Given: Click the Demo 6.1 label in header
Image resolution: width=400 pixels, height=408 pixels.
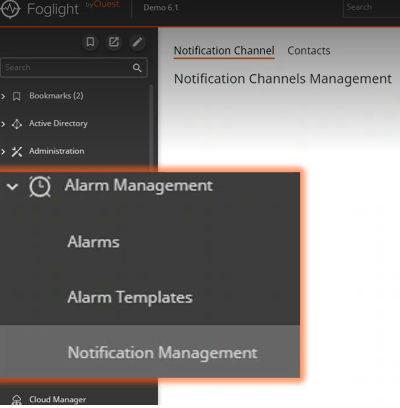Looking at the screenshot, I should [x=161, y=8].
